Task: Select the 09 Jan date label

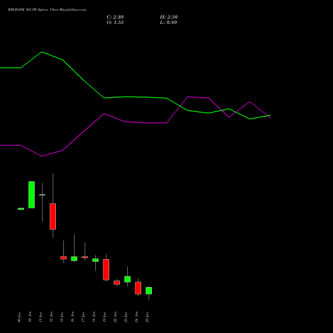Action: [19, 317]
